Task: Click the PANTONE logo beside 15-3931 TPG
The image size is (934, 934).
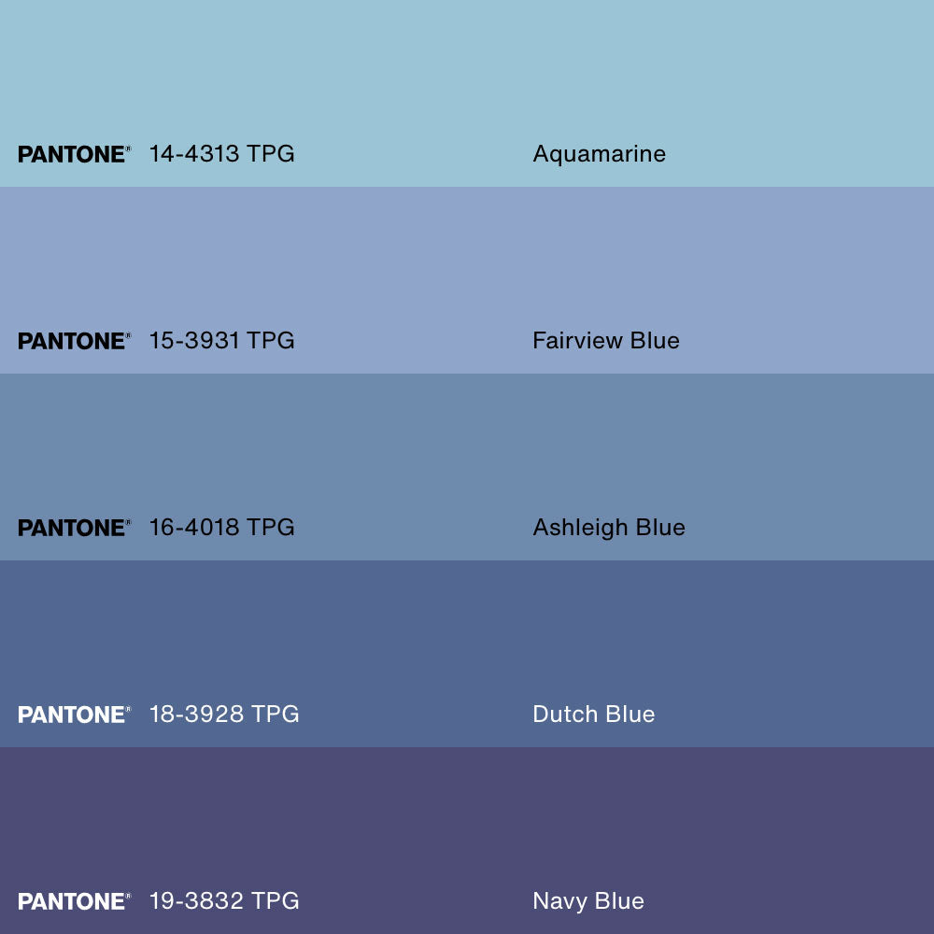Action: point(74,341)
